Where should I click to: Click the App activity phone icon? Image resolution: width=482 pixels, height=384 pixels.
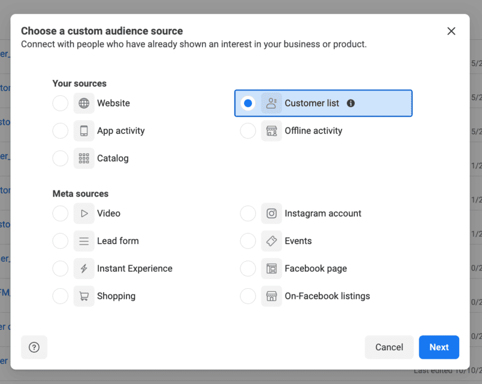click(x=84, y=131)
